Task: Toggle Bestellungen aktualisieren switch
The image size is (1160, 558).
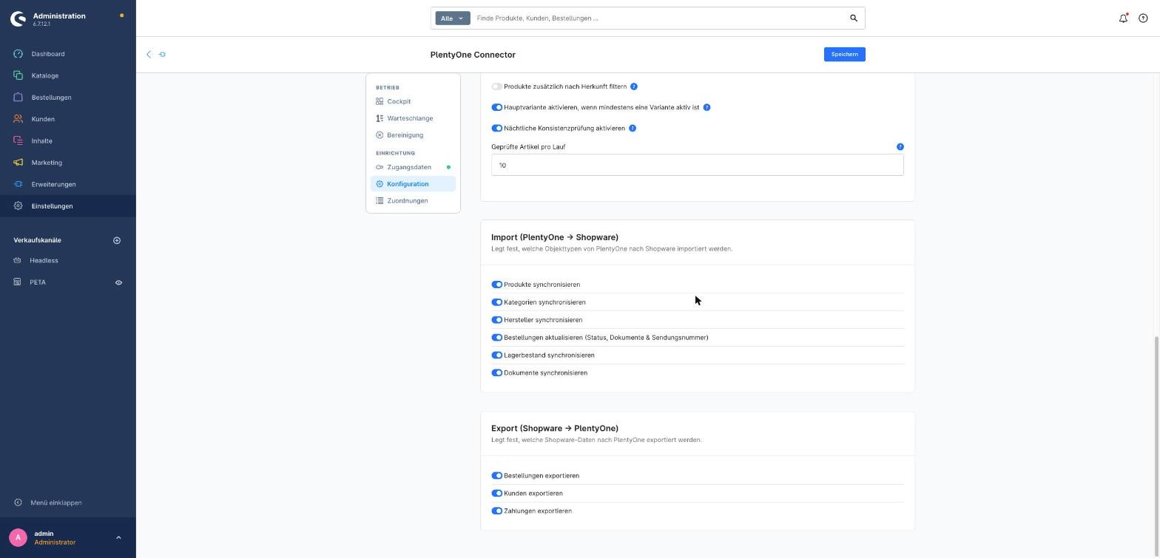Action: click(x=496, y=338)
